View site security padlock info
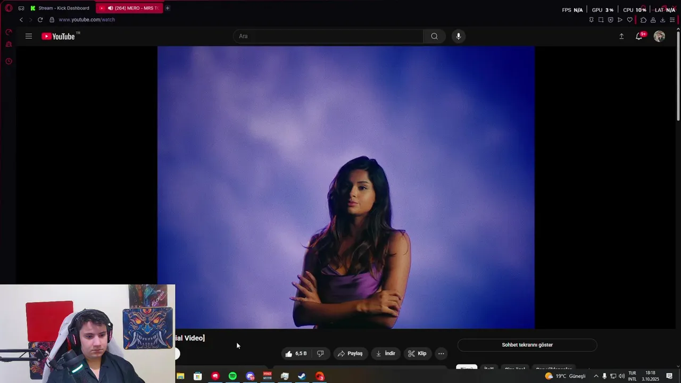 pos(52,20)
